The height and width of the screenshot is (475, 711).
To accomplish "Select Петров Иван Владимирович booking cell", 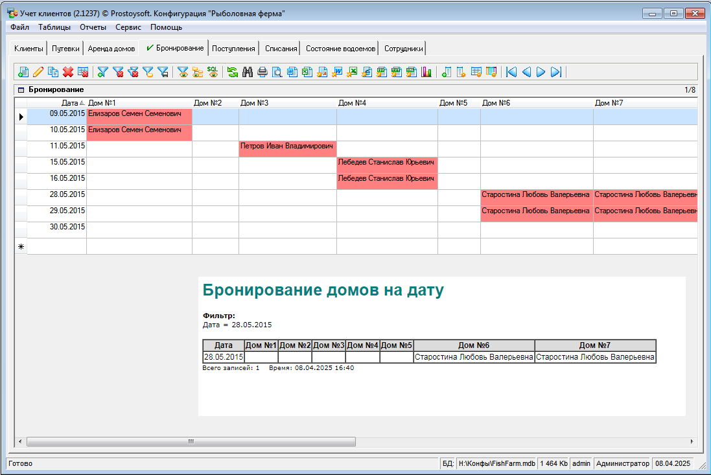I will pyautogui.click(x=287, y=146).
